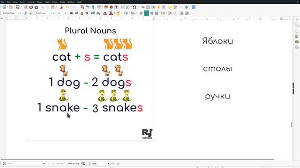The height and width of the screenshot is (168, 300).
Task: Toggle Align Right
Action: point(151,13)
